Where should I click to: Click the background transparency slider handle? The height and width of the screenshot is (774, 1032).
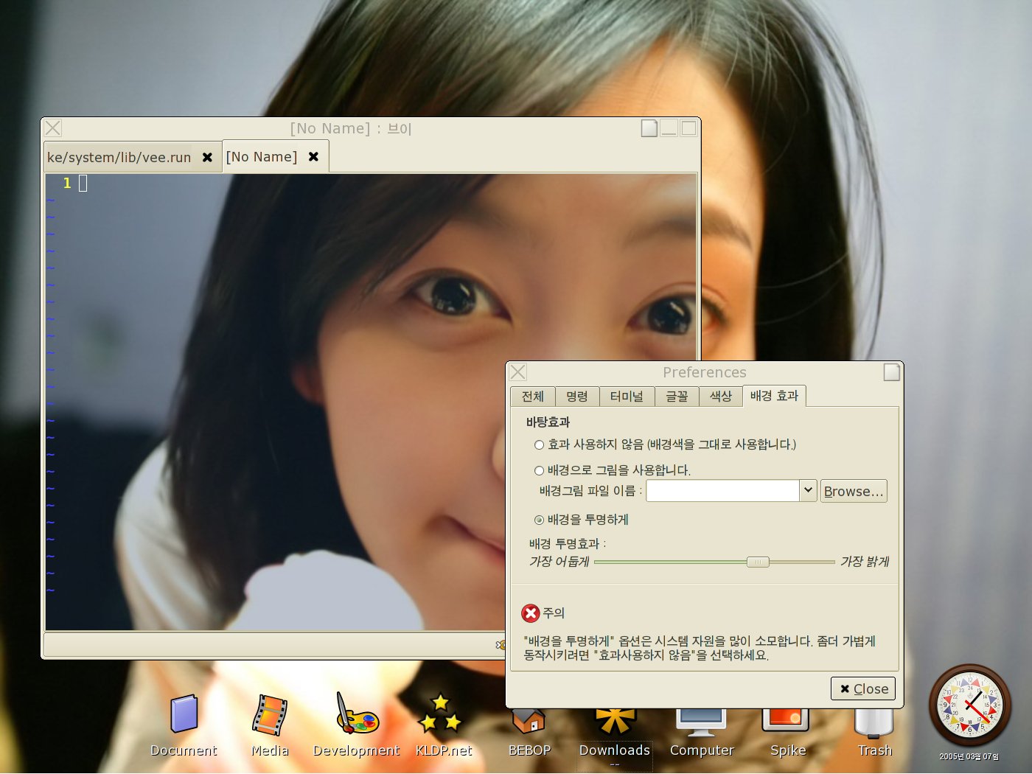pos(758,562)
